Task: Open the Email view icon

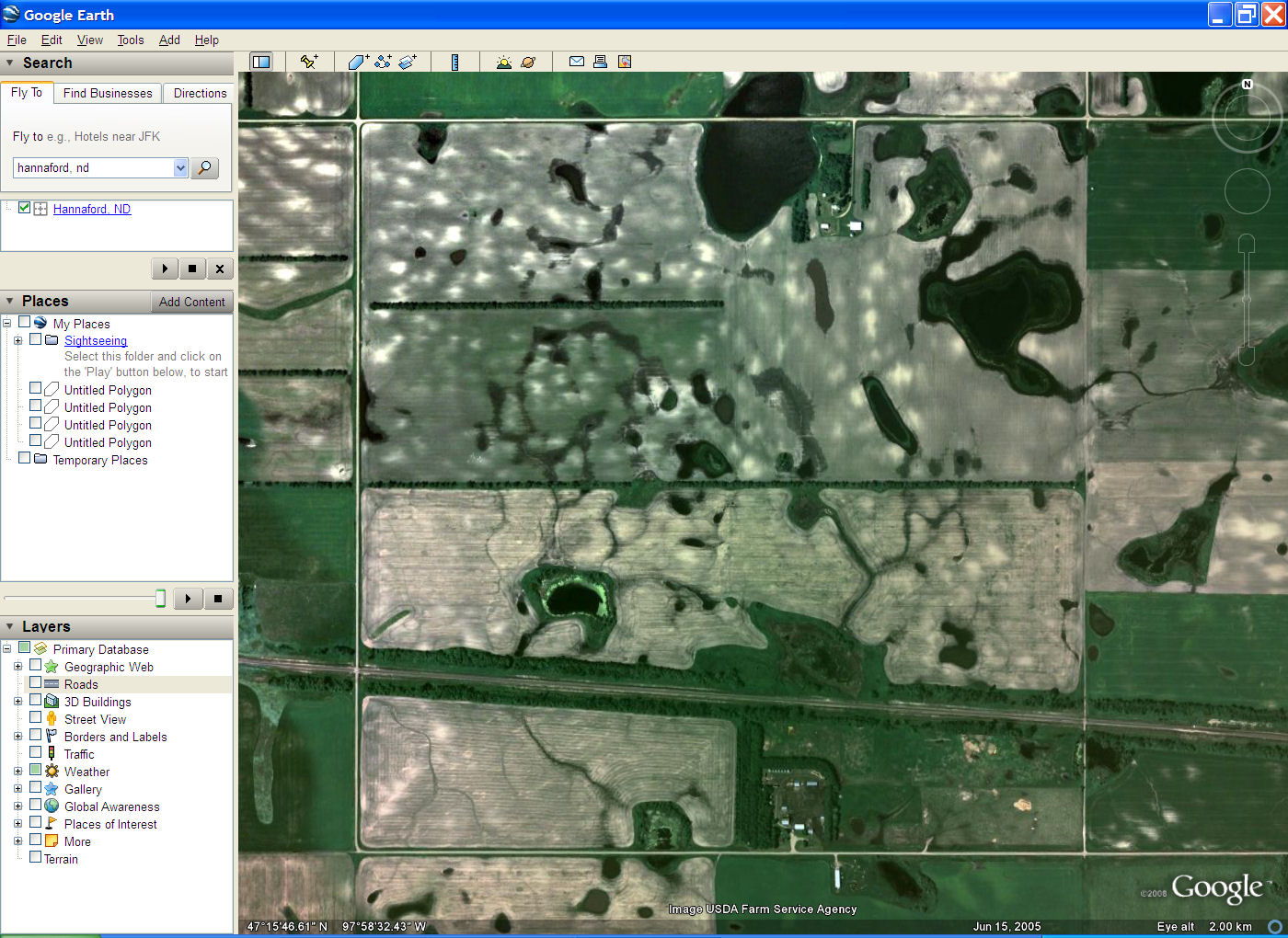Action: click(577, 62)
